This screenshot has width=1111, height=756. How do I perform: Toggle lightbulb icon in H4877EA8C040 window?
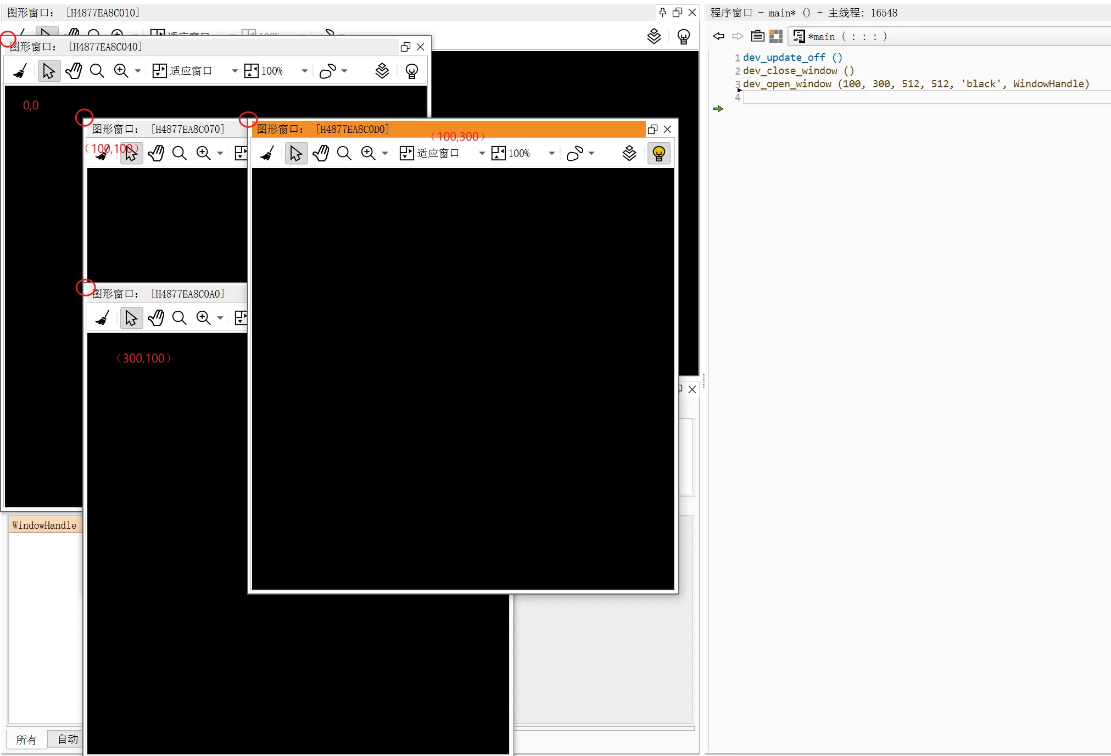411,71
